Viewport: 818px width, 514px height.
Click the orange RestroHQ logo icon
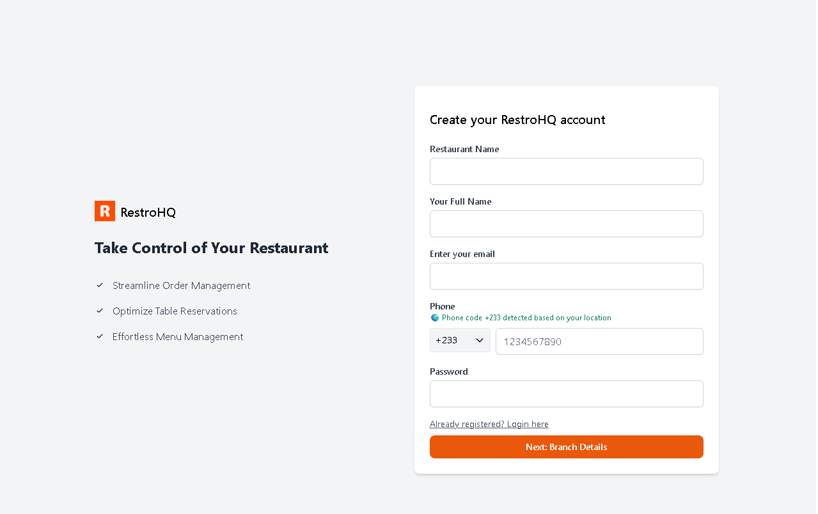(x=105, y=211)
